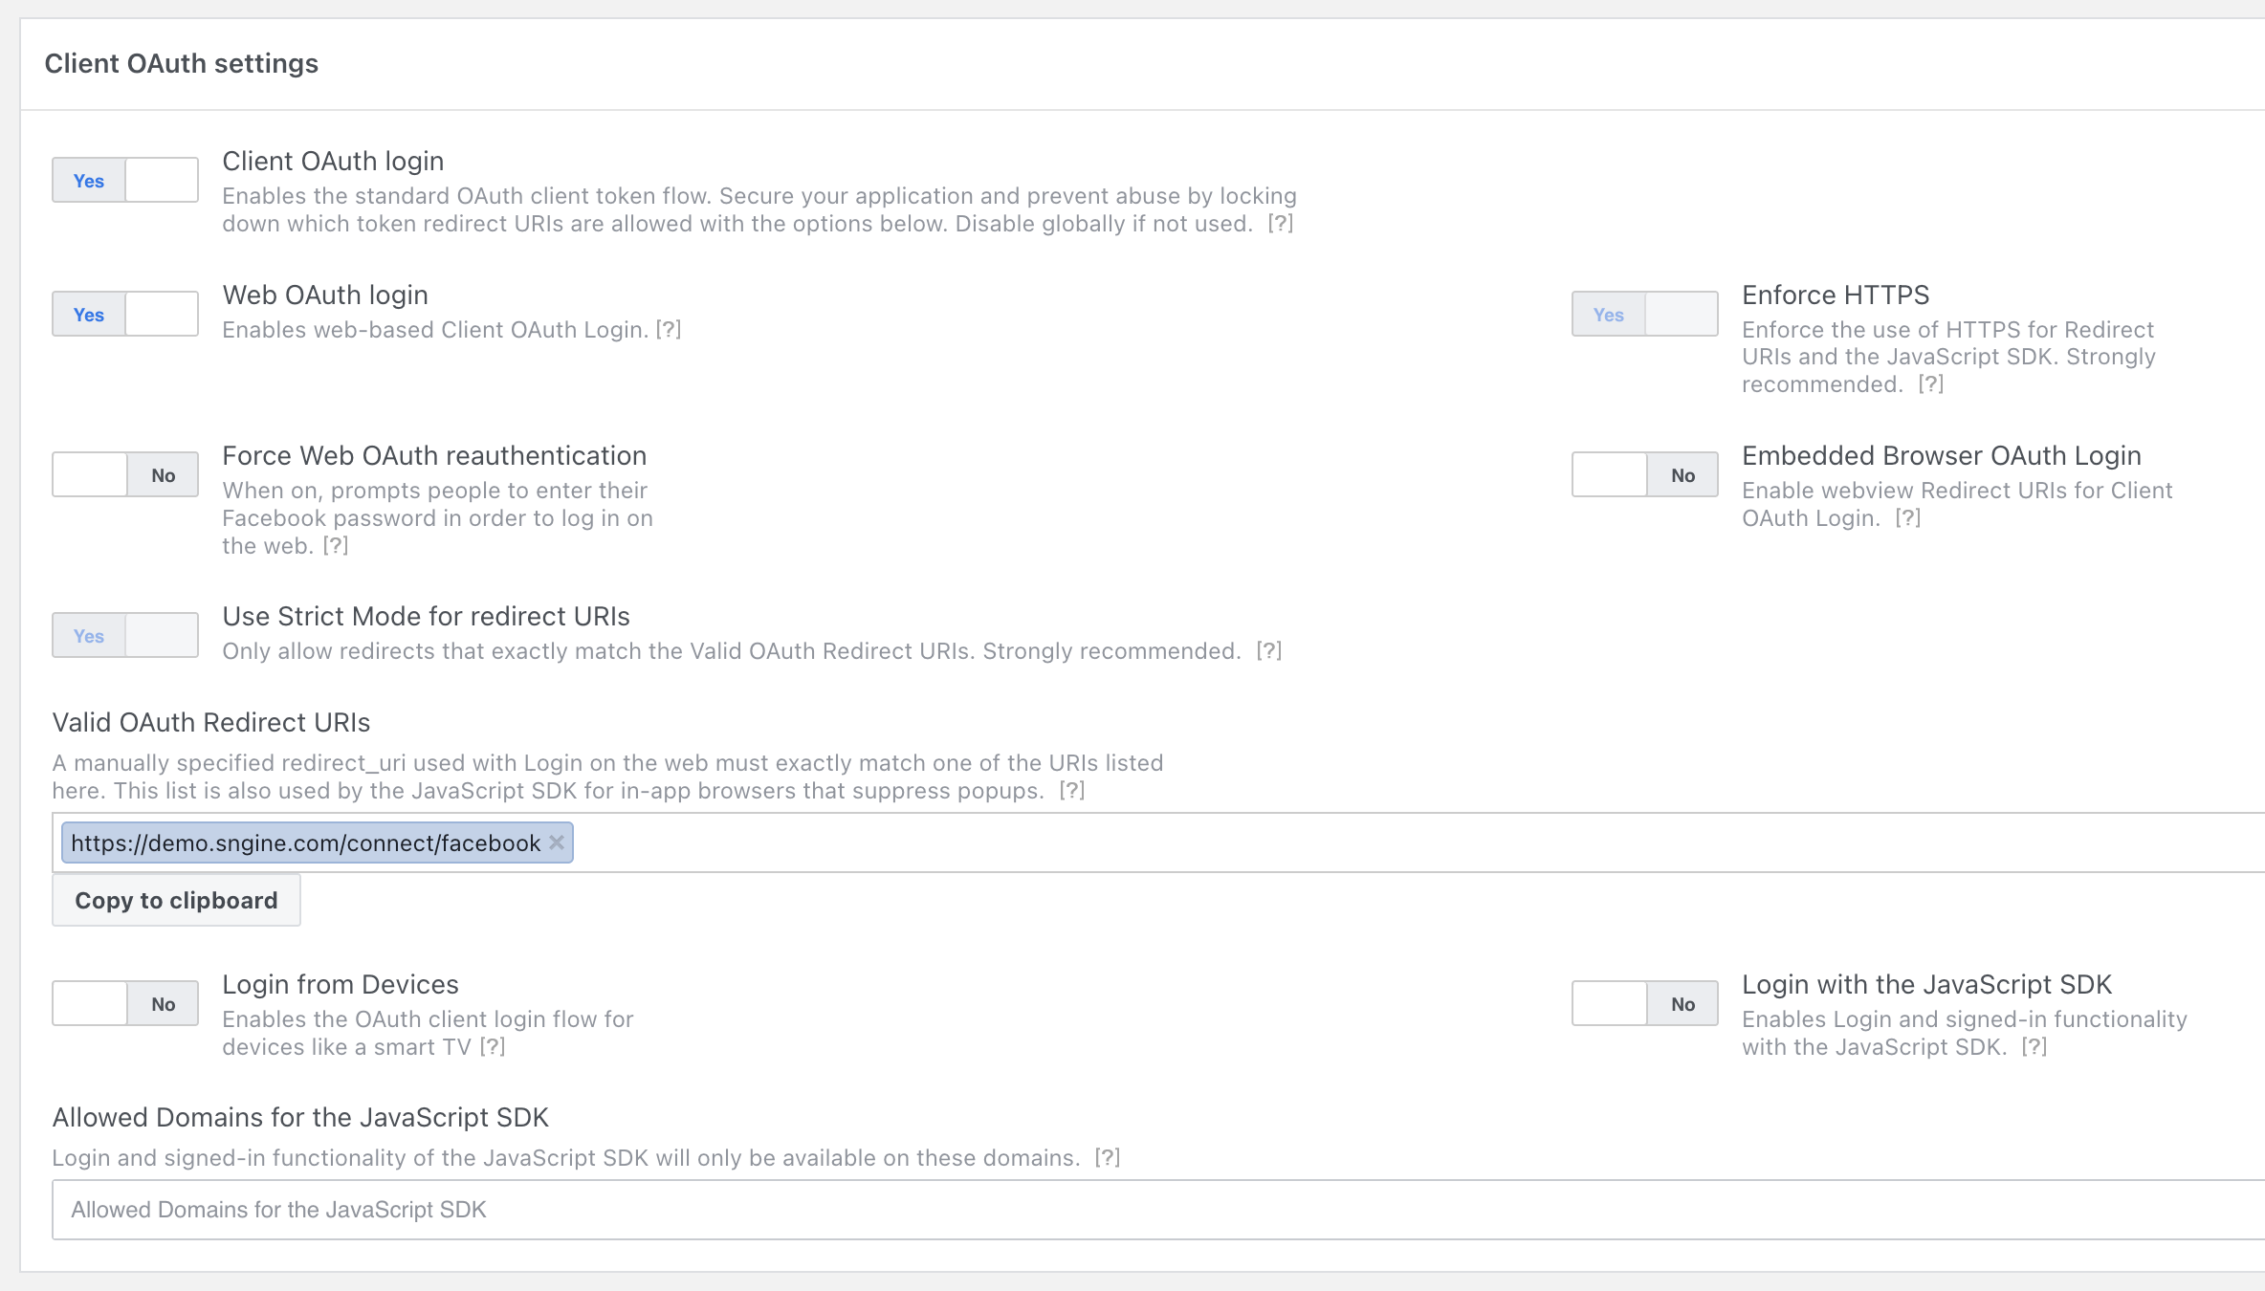Screen dimensions: 2265x1291
Task: Open help for Strict Mode redirect URIs
Action: coord(1269,651)
